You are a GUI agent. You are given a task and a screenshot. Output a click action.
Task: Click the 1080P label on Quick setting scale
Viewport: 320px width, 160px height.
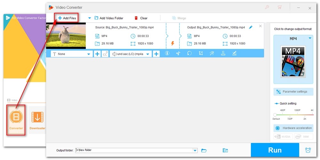(x=297, y=110)
